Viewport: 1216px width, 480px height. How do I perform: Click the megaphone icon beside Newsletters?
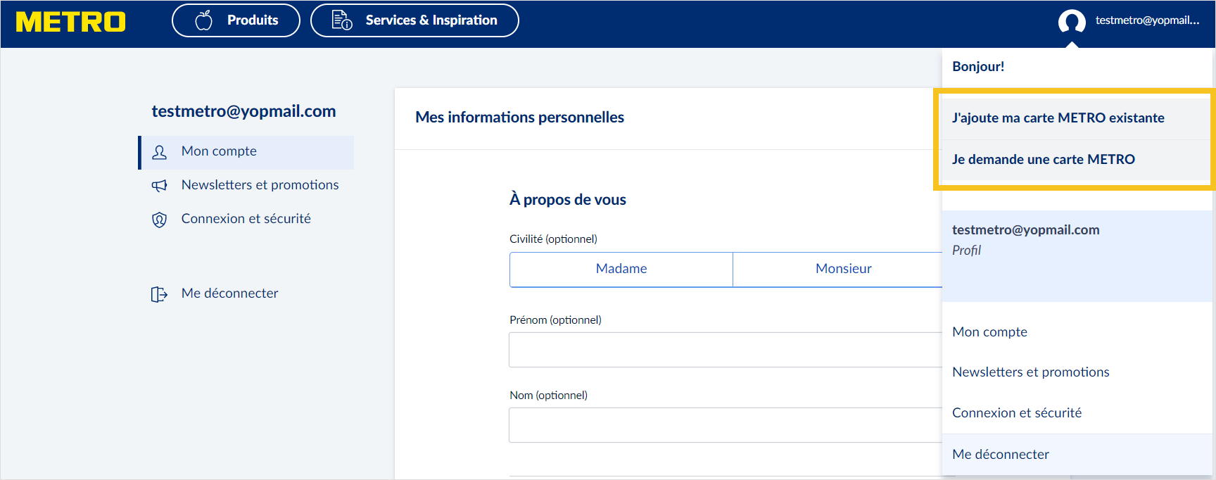(160, 186)
